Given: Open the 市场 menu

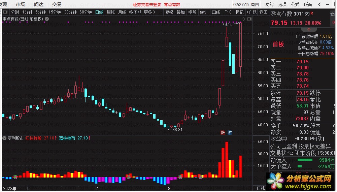Looking at the screenshot, I should click(x=21, y=4).
